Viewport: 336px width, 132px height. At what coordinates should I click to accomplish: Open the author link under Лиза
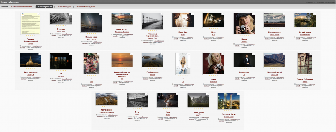tap(168, 115)
